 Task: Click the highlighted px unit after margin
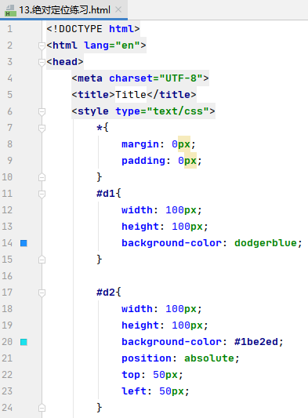tap(184, 144)
